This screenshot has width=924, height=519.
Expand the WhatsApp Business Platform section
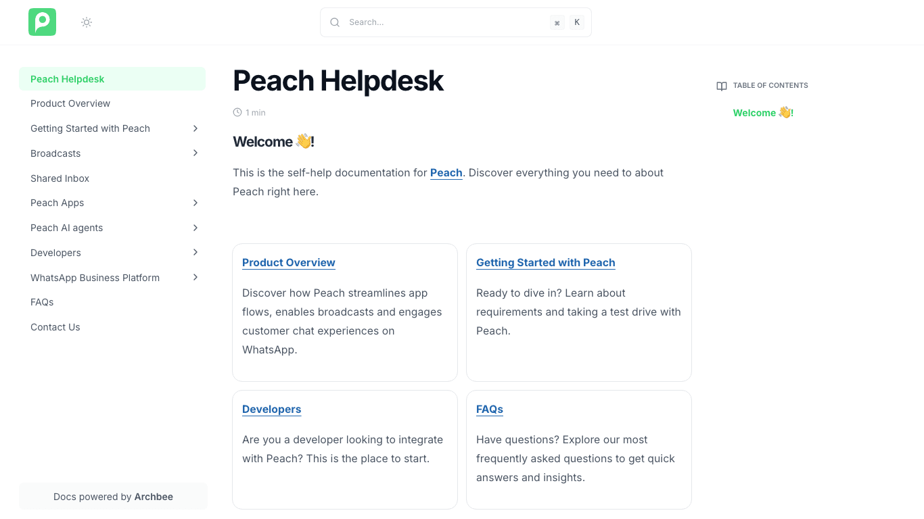[195, 277]
